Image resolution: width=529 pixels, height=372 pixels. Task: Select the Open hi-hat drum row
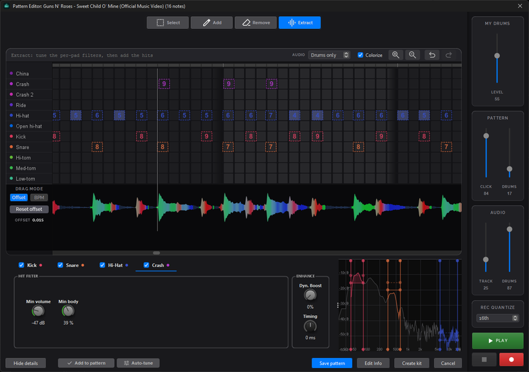pyautogui.click(x=29, y=126)
